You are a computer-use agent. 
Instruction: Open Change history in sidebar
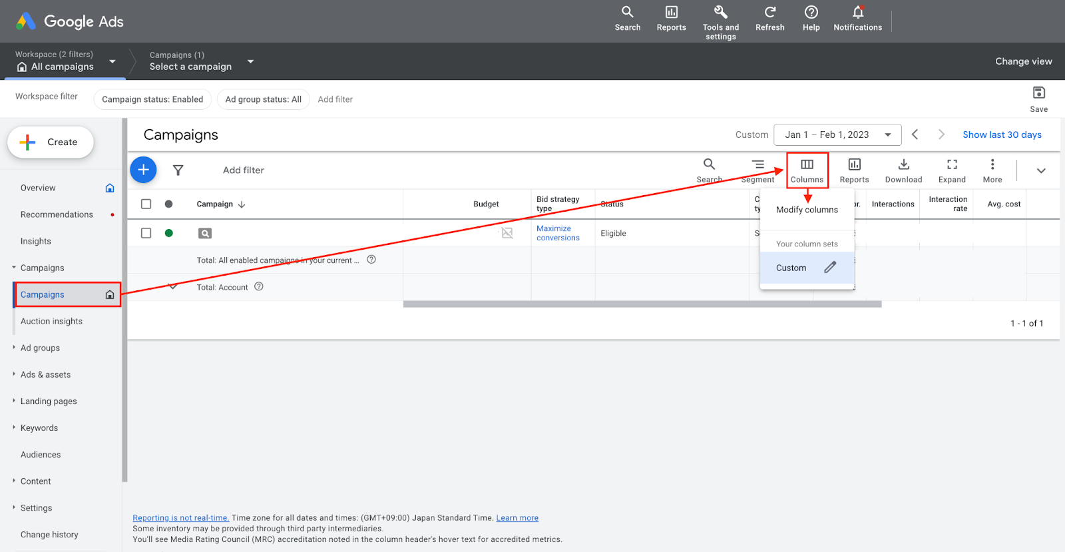pyautogui.click(x=49, y=534)
